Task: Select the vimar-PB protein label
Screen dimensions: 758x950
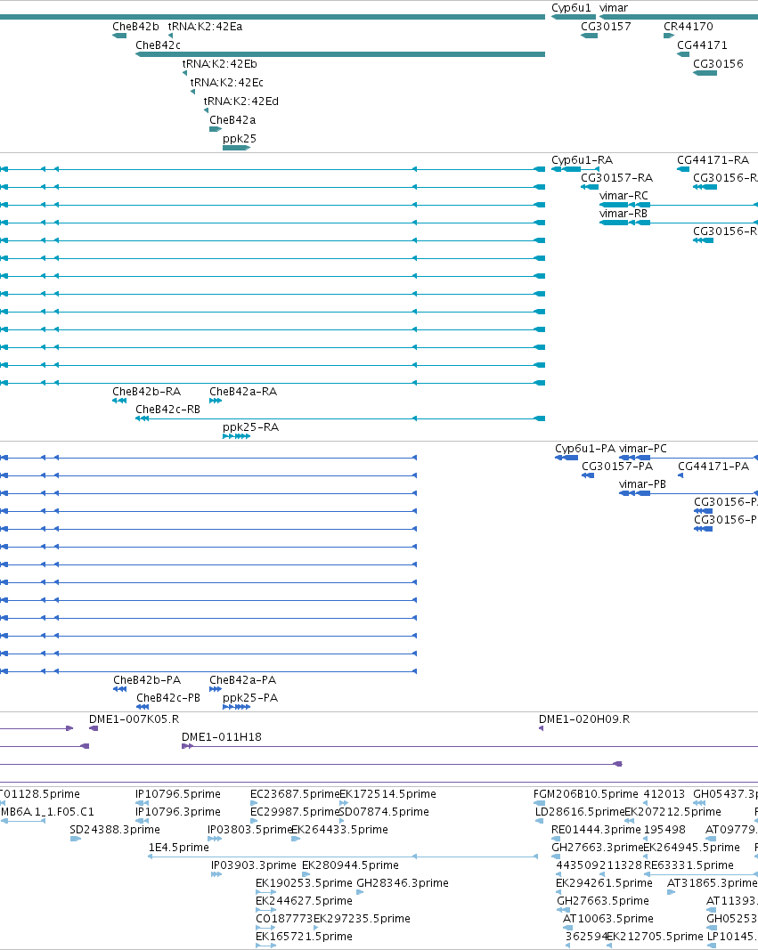Action: point(642,484)
